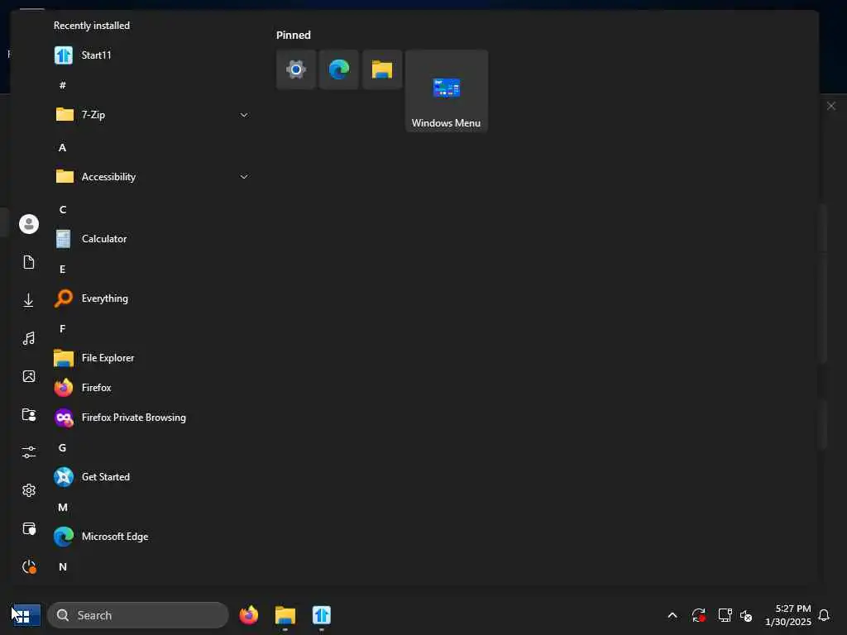This screenshot has height=635, width=847.
Task: Jump to letter M section header
Action: (63, 507)
